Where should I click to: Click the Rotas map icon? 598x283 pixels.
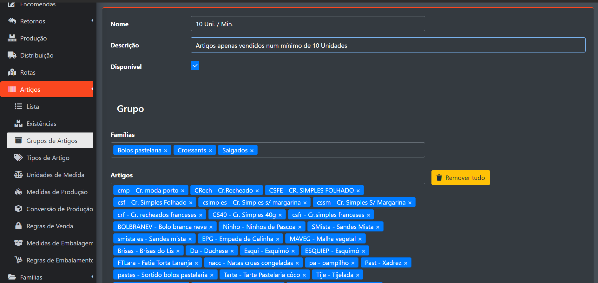tap(12, 72)
